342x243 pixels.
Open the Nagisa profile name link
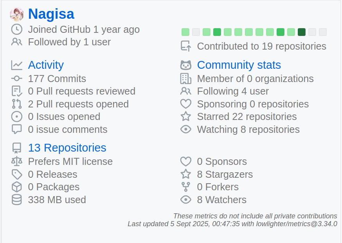(x=51, y=14)
